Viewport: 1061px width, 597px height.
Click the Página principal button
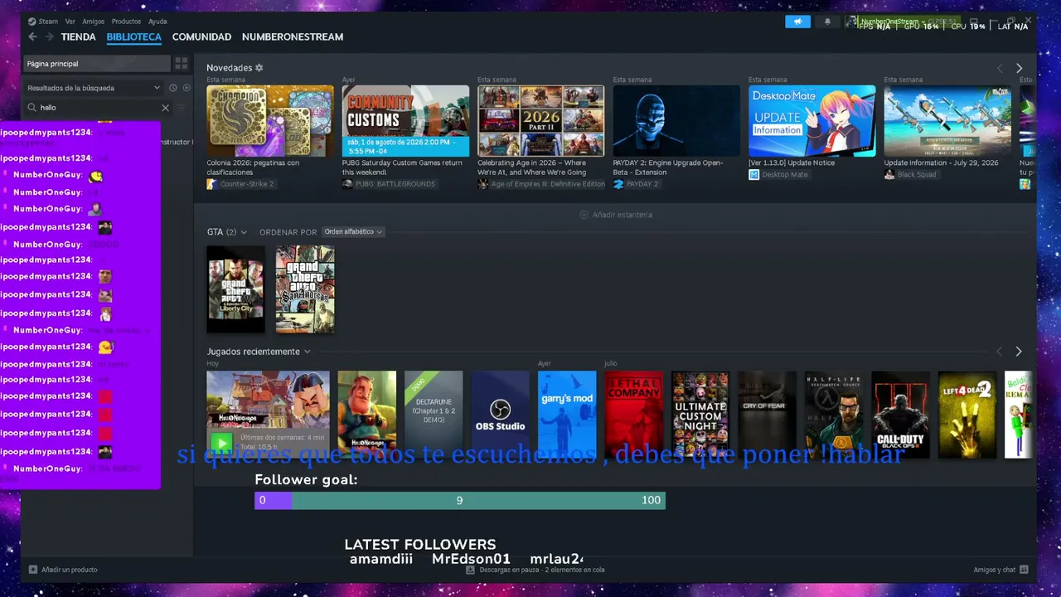96,64
